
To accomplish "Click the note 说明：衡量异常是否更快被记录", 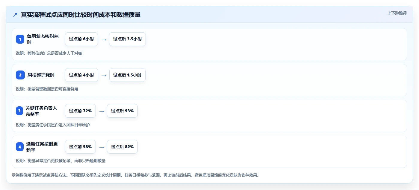I will tap(60, 161).
